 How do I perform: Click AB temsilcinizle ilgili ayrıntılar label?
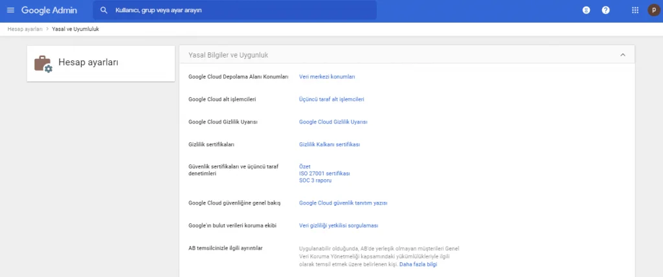[226, 248]
